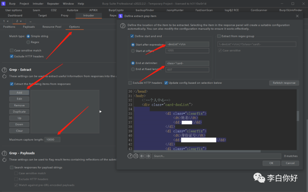Open the User options tab
Viewport: 308px width, 192px height.
coord(14,10)
